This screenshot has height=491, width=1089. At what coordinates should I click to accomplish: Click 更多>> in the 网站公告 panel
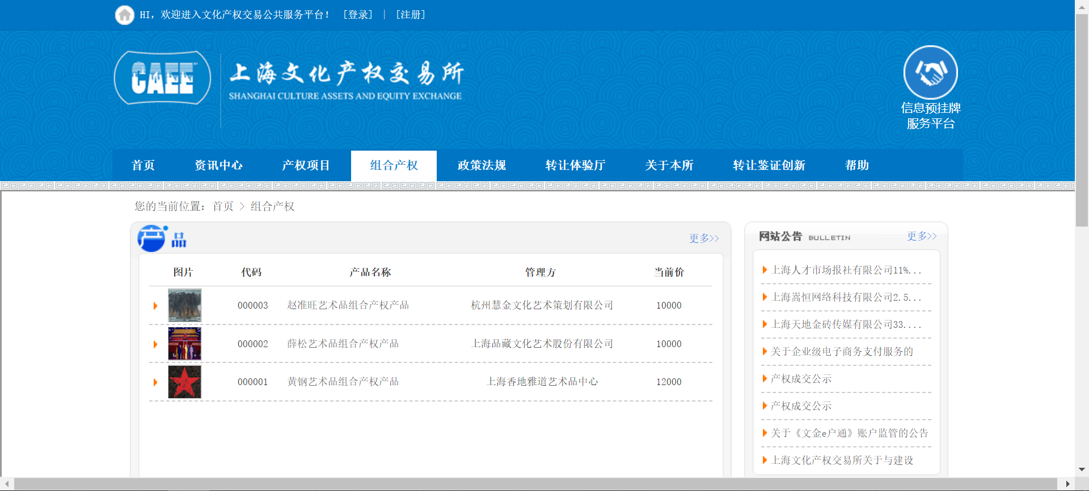click(x=922, y=236)
